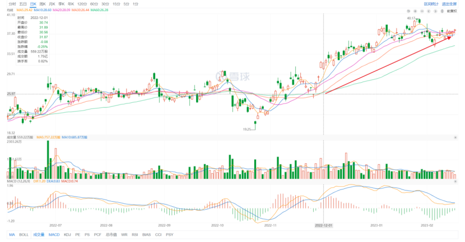
Task: Open 区间统计 range statistics
Action: pos(431,4)
